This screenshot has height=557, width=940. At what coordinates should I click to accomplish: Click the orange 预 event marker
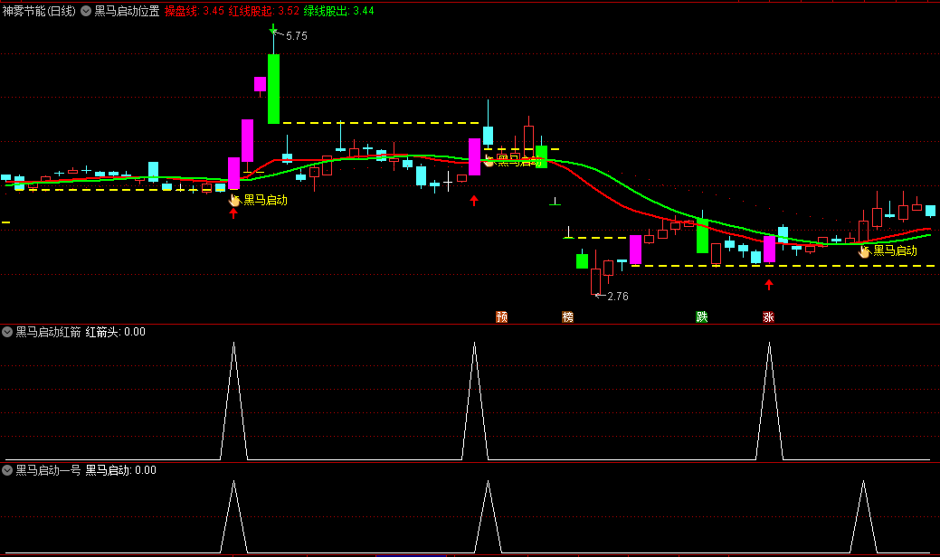(x=502, y=316)
